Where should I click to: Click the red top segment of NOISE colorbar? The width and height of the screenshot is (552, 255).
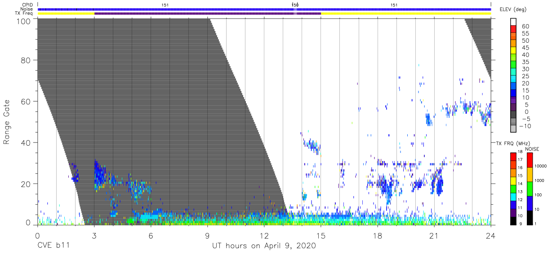[530, 160]
